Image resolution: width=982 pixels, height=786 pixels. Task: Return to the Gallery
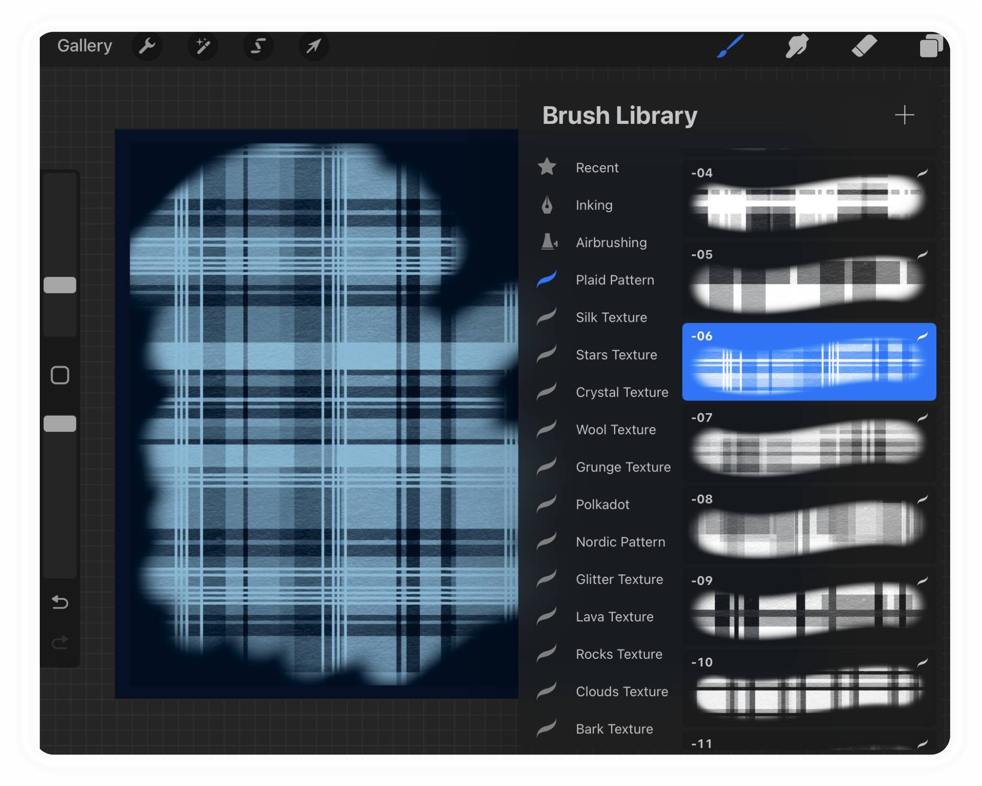click(84, 46)
